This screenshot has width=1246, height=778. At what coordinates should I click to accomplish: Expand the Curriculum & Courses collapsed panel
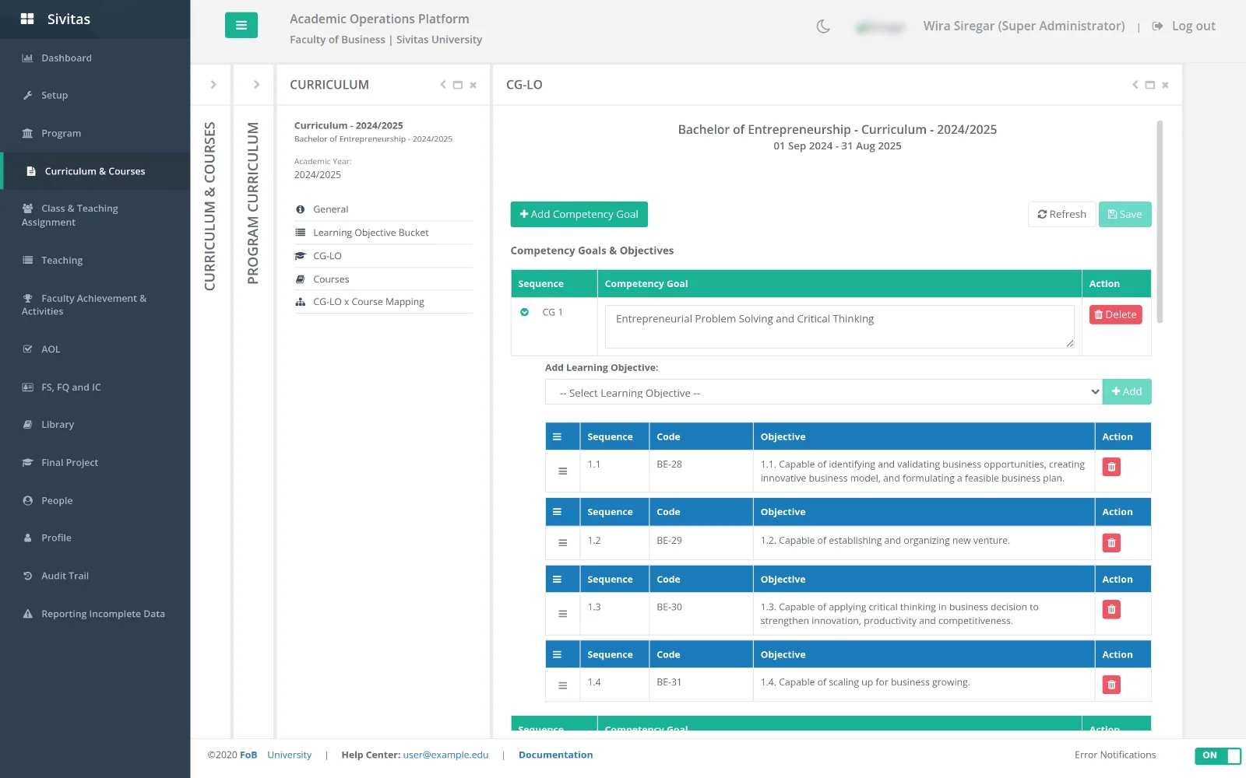pos(213,85)
